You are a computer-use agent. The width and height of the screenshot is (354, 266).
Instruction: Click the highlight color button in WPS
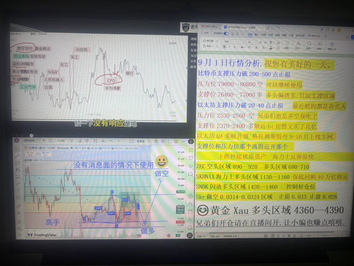click(263, 47)
